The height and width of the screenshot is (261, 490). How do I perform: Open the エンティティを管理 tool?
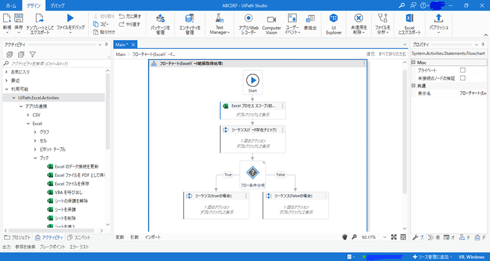point(190,20)
